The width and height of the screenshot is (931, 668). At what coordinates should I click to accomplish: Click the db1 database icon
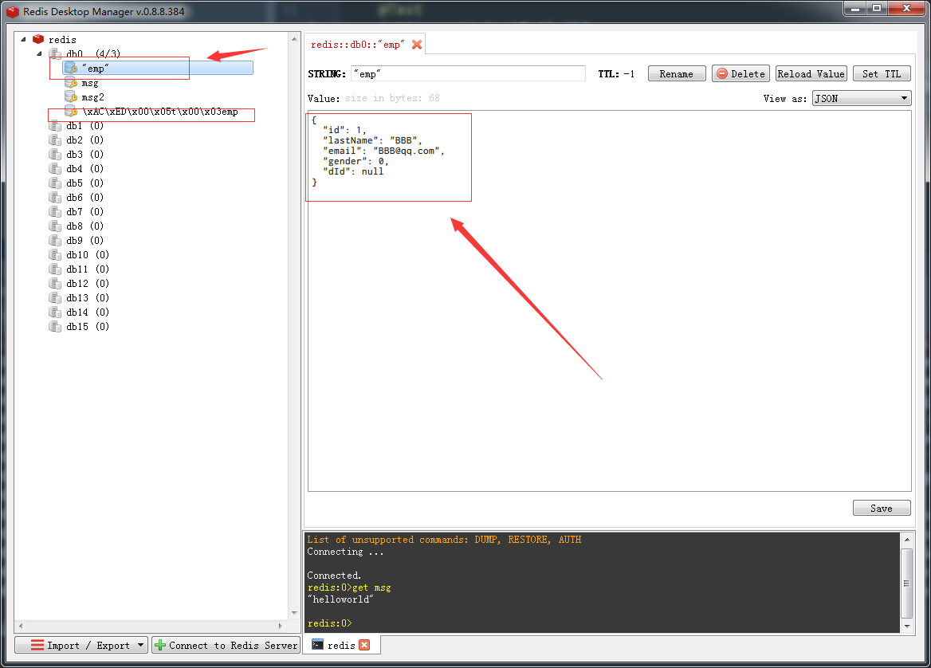point(55,126)
